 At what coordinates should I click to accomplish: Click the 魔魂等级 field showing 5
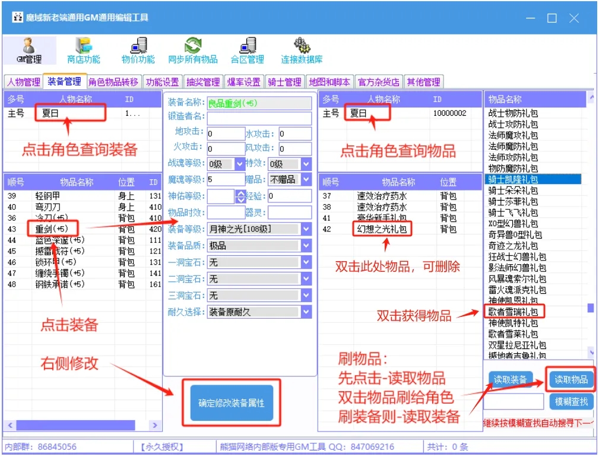pyautogui.click(x=226, y=179)
